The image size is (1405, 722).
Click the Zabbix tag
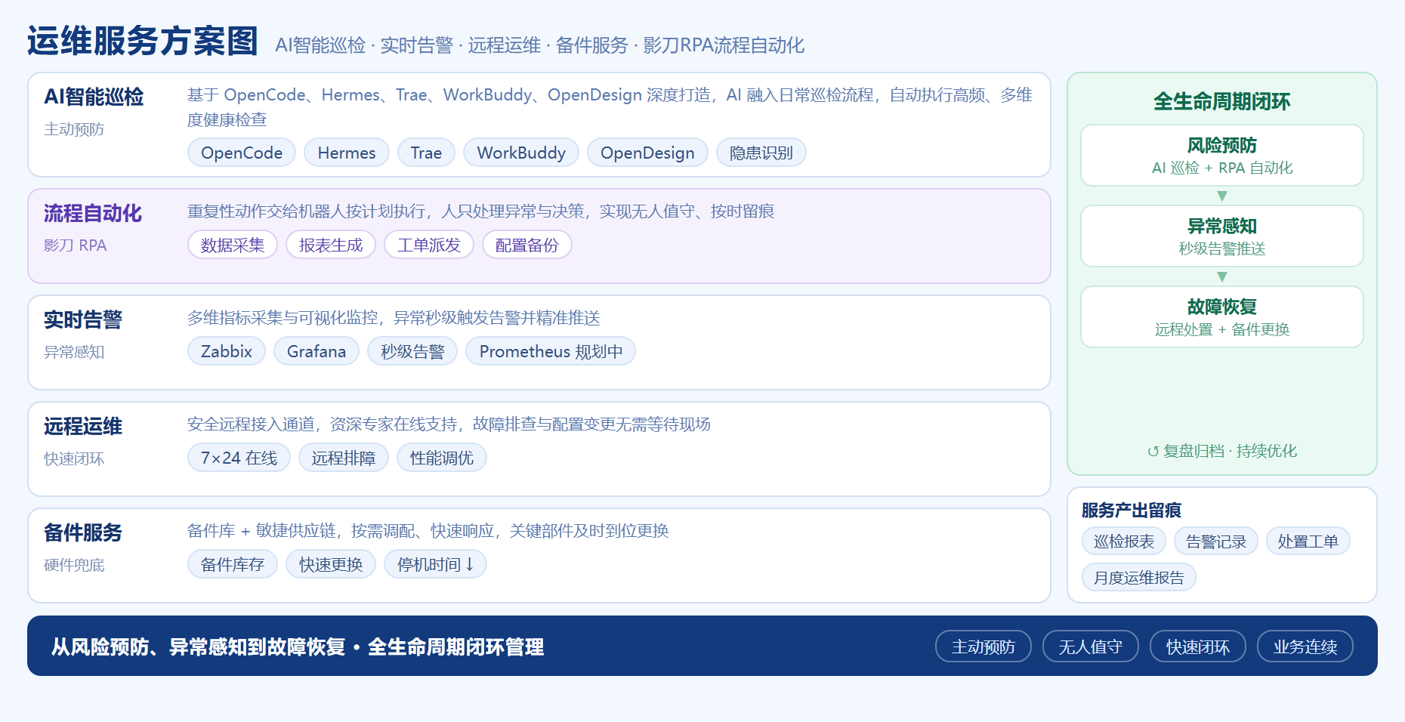tap(227, 351)
